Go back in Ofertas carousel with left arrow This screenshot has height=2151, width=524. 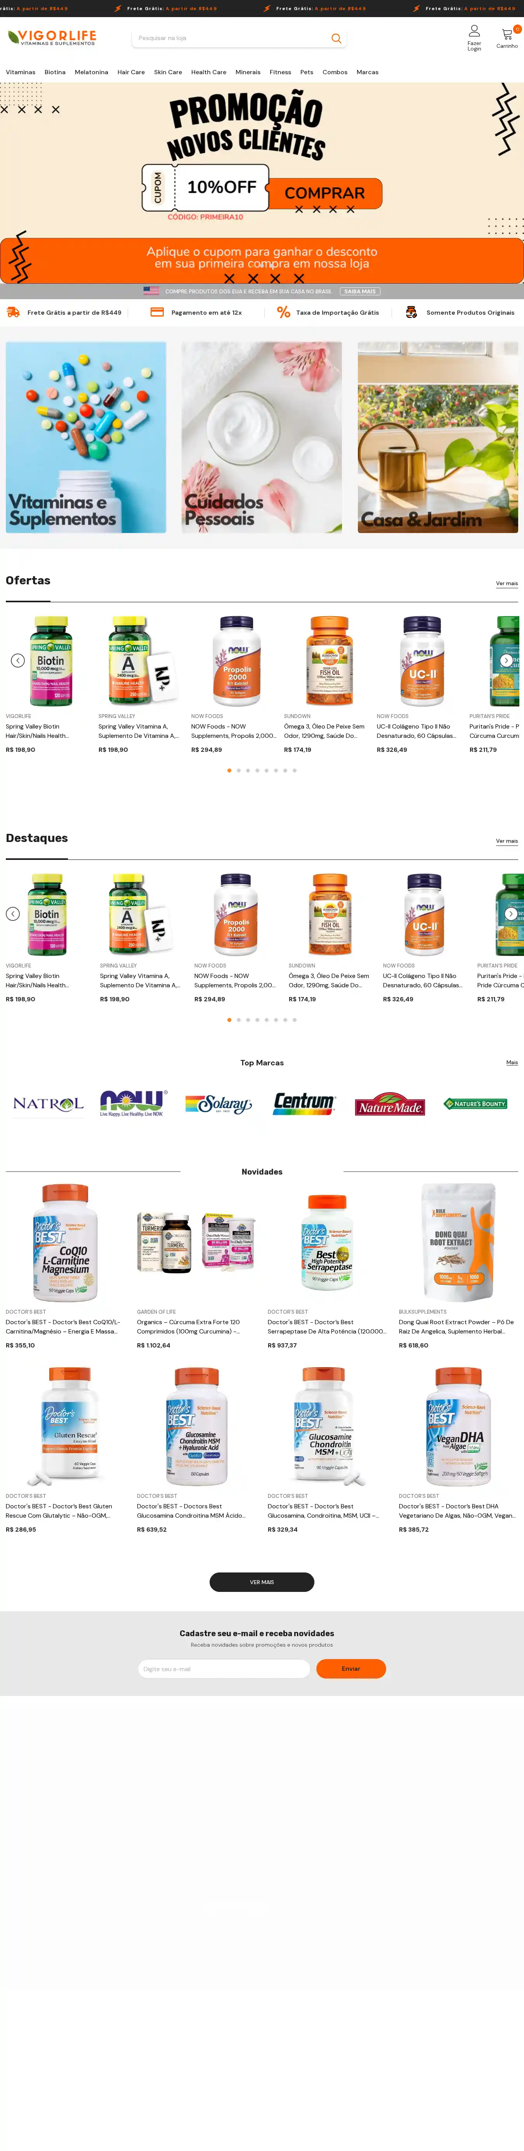[17, 661]
